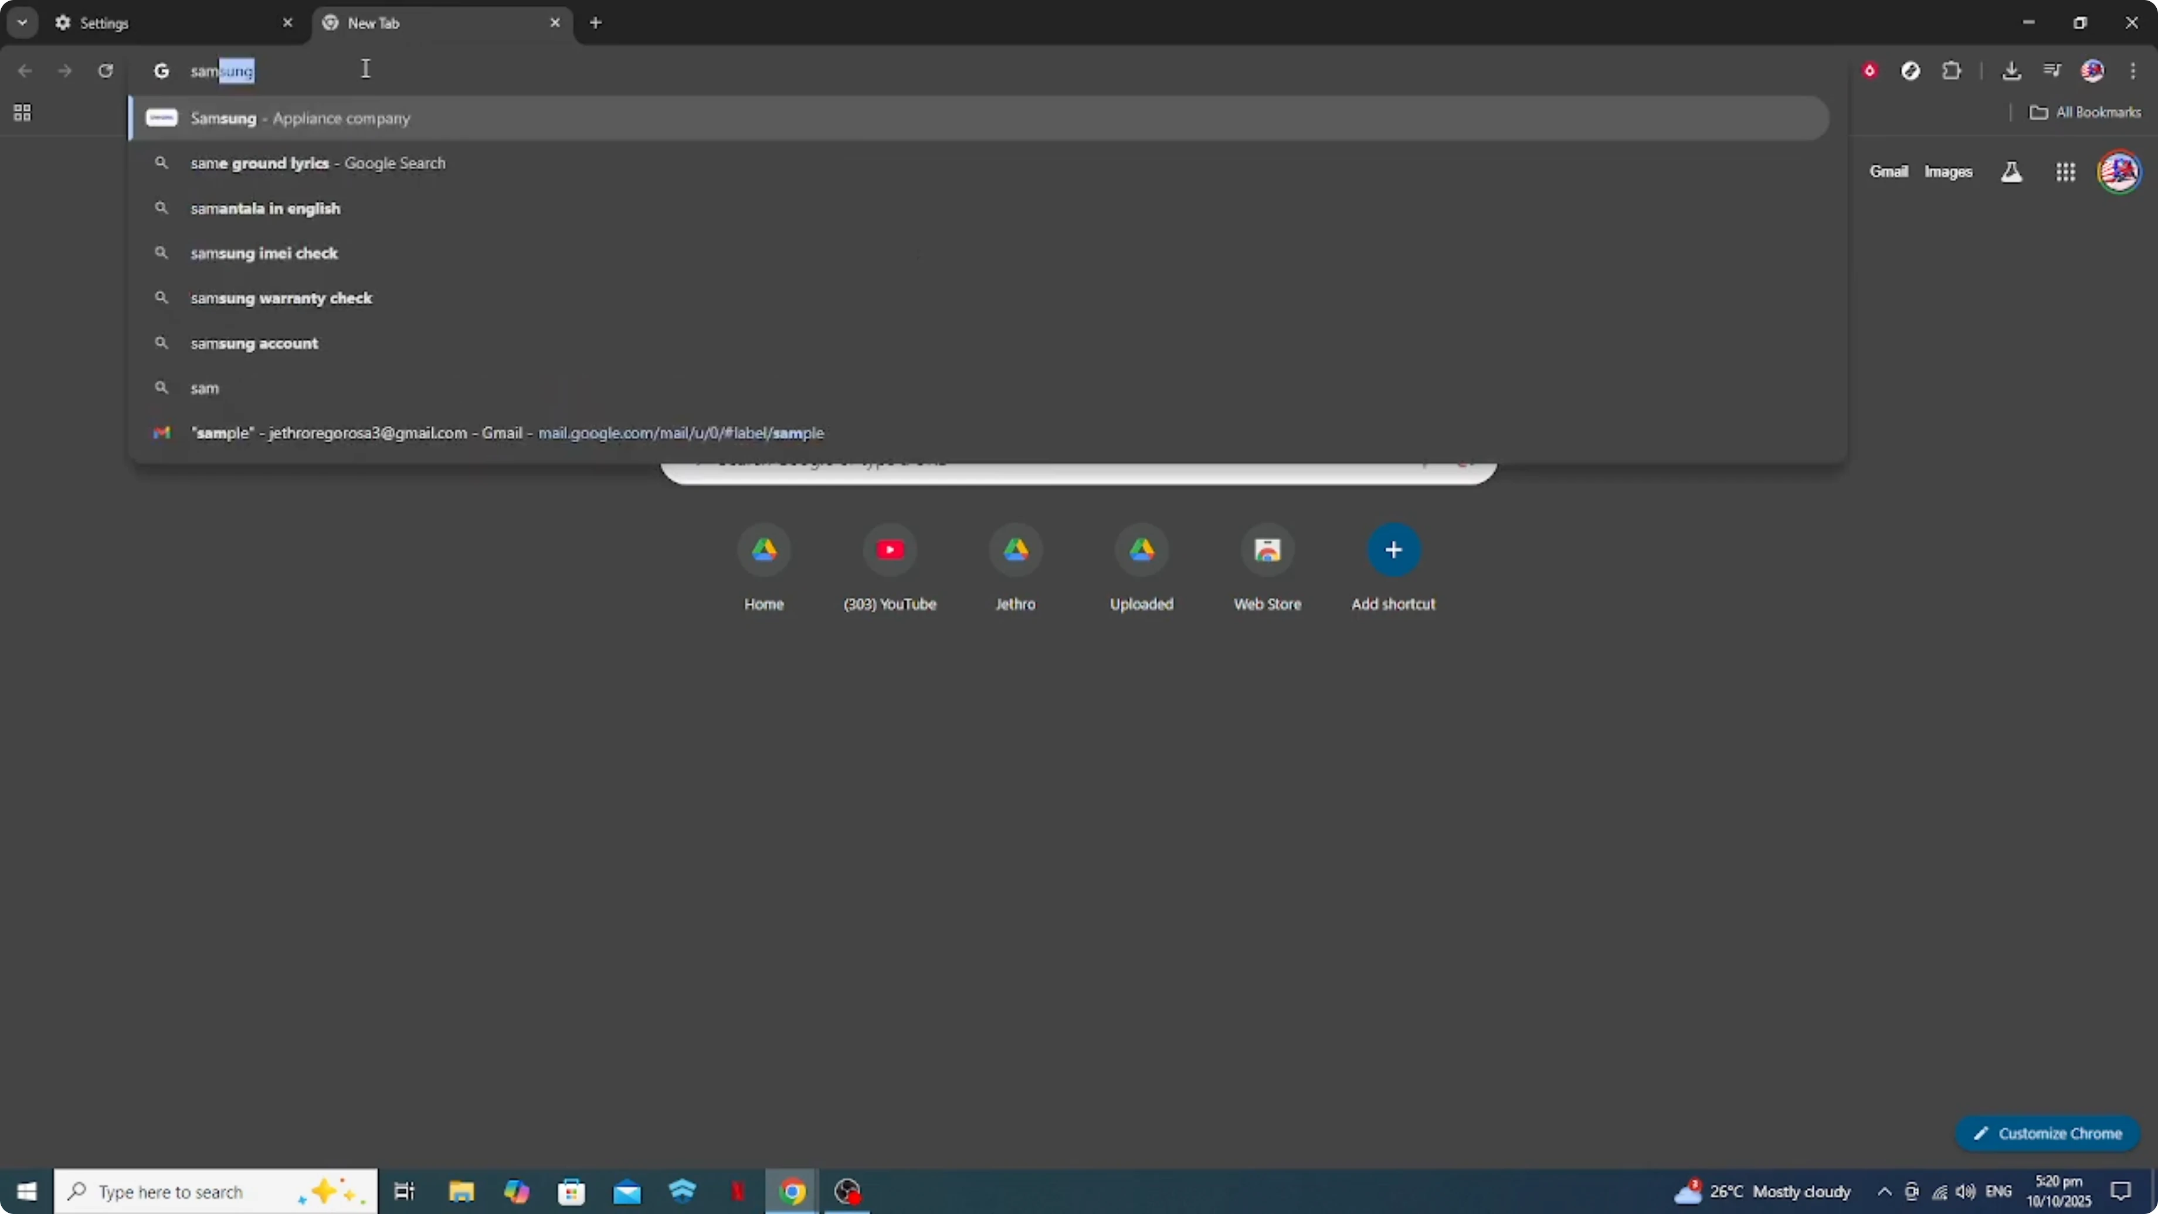Click the white circular extension icon in toolbar

tap(1910, 70)
